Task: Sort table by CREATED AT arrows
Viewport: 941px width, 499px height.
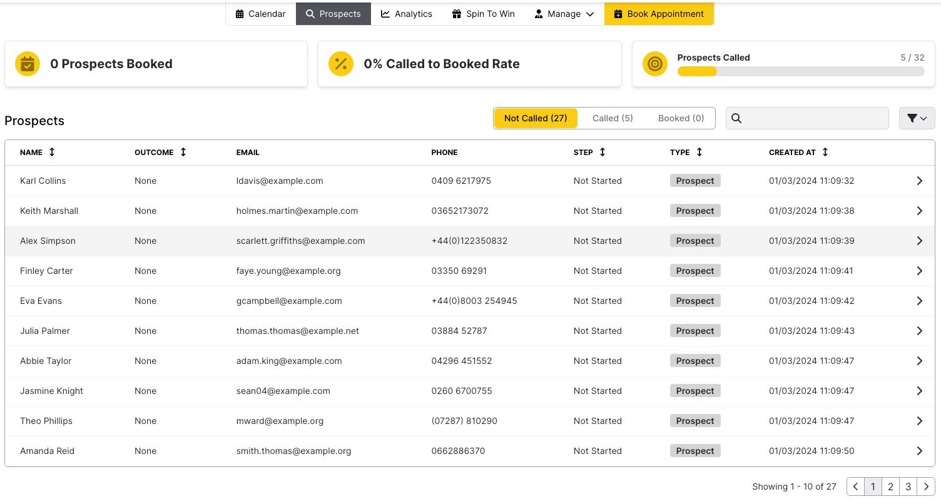Action: pyautogui.click(x=825, y=152)
